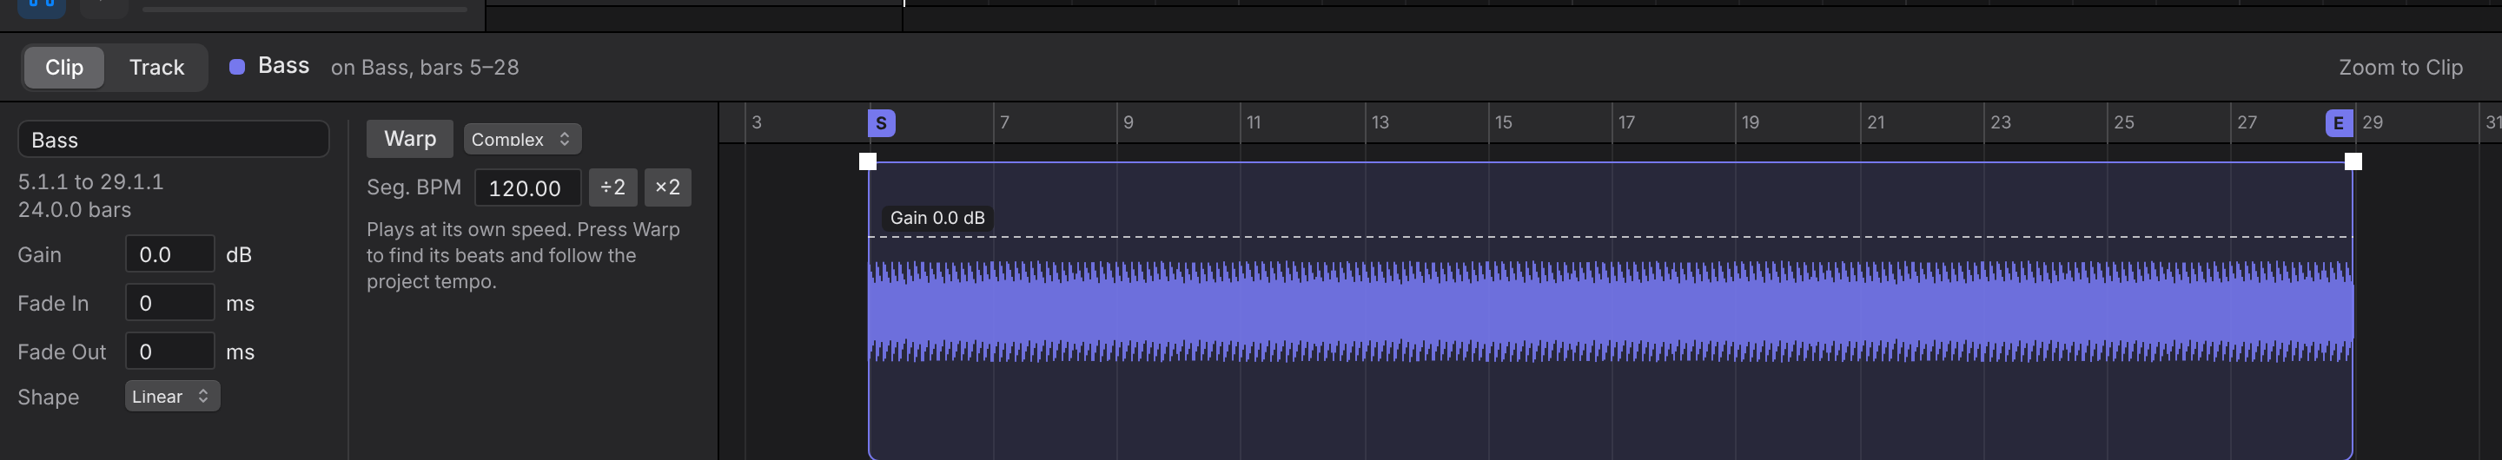This screenshot has height=460, width=2502.
Task: Click bar 17 on the ruler
Action: point(1626,122)
